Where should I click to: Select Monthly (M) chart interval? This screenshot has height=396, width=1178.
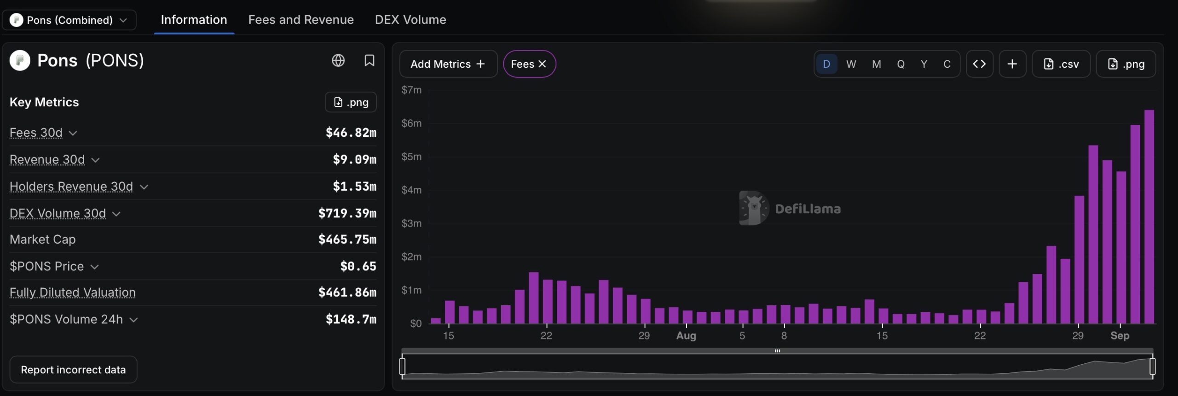coord(876,64)
